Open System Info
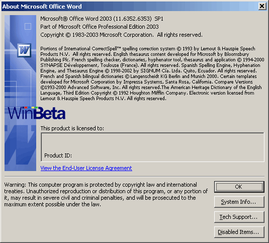Viewport: 269px width, 243px height. tap(239, 202)
